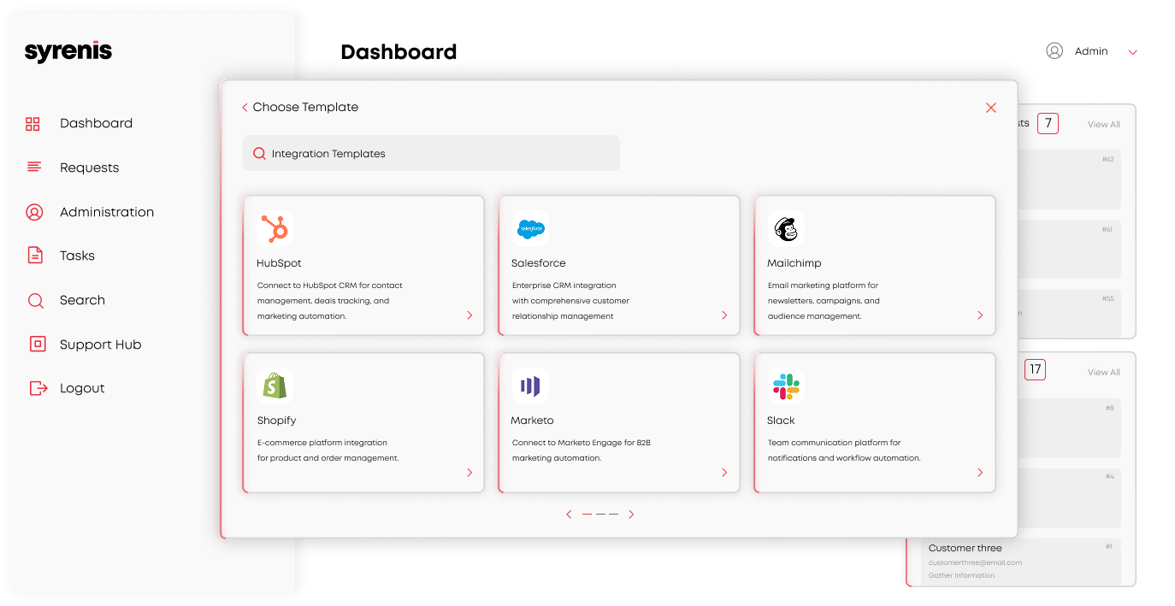Click the HubSpot logo icon
The height and width of the screenshot is (606, 1175).
(x=275, y=229)
